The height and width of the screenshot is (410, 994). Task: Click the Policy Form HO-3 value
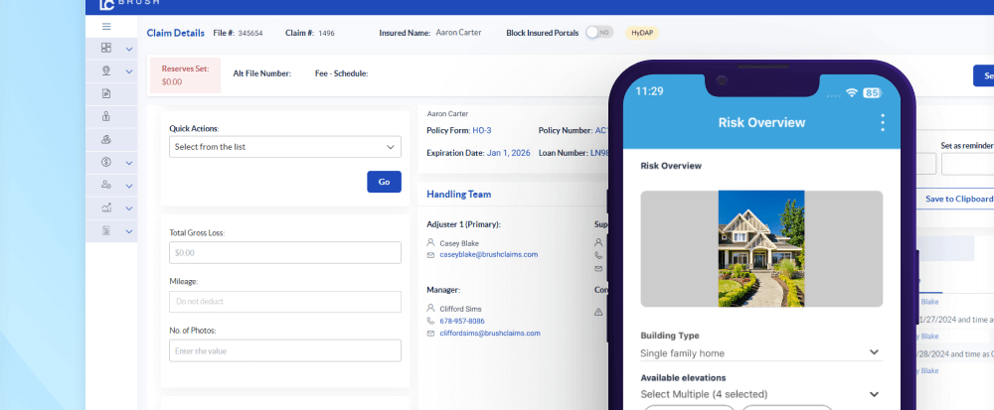(482, 130)
